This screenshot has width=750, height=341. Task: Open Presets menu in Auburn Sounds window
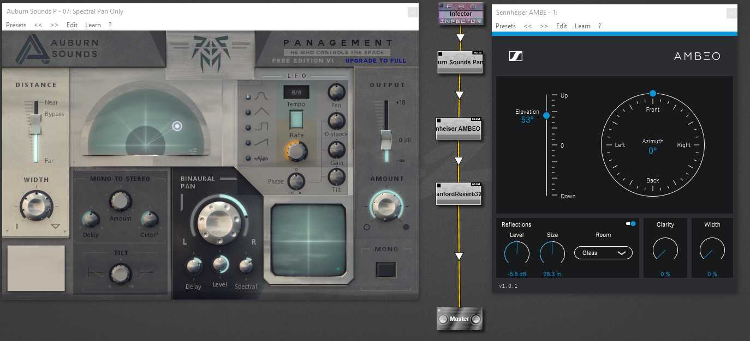(16, 25)
